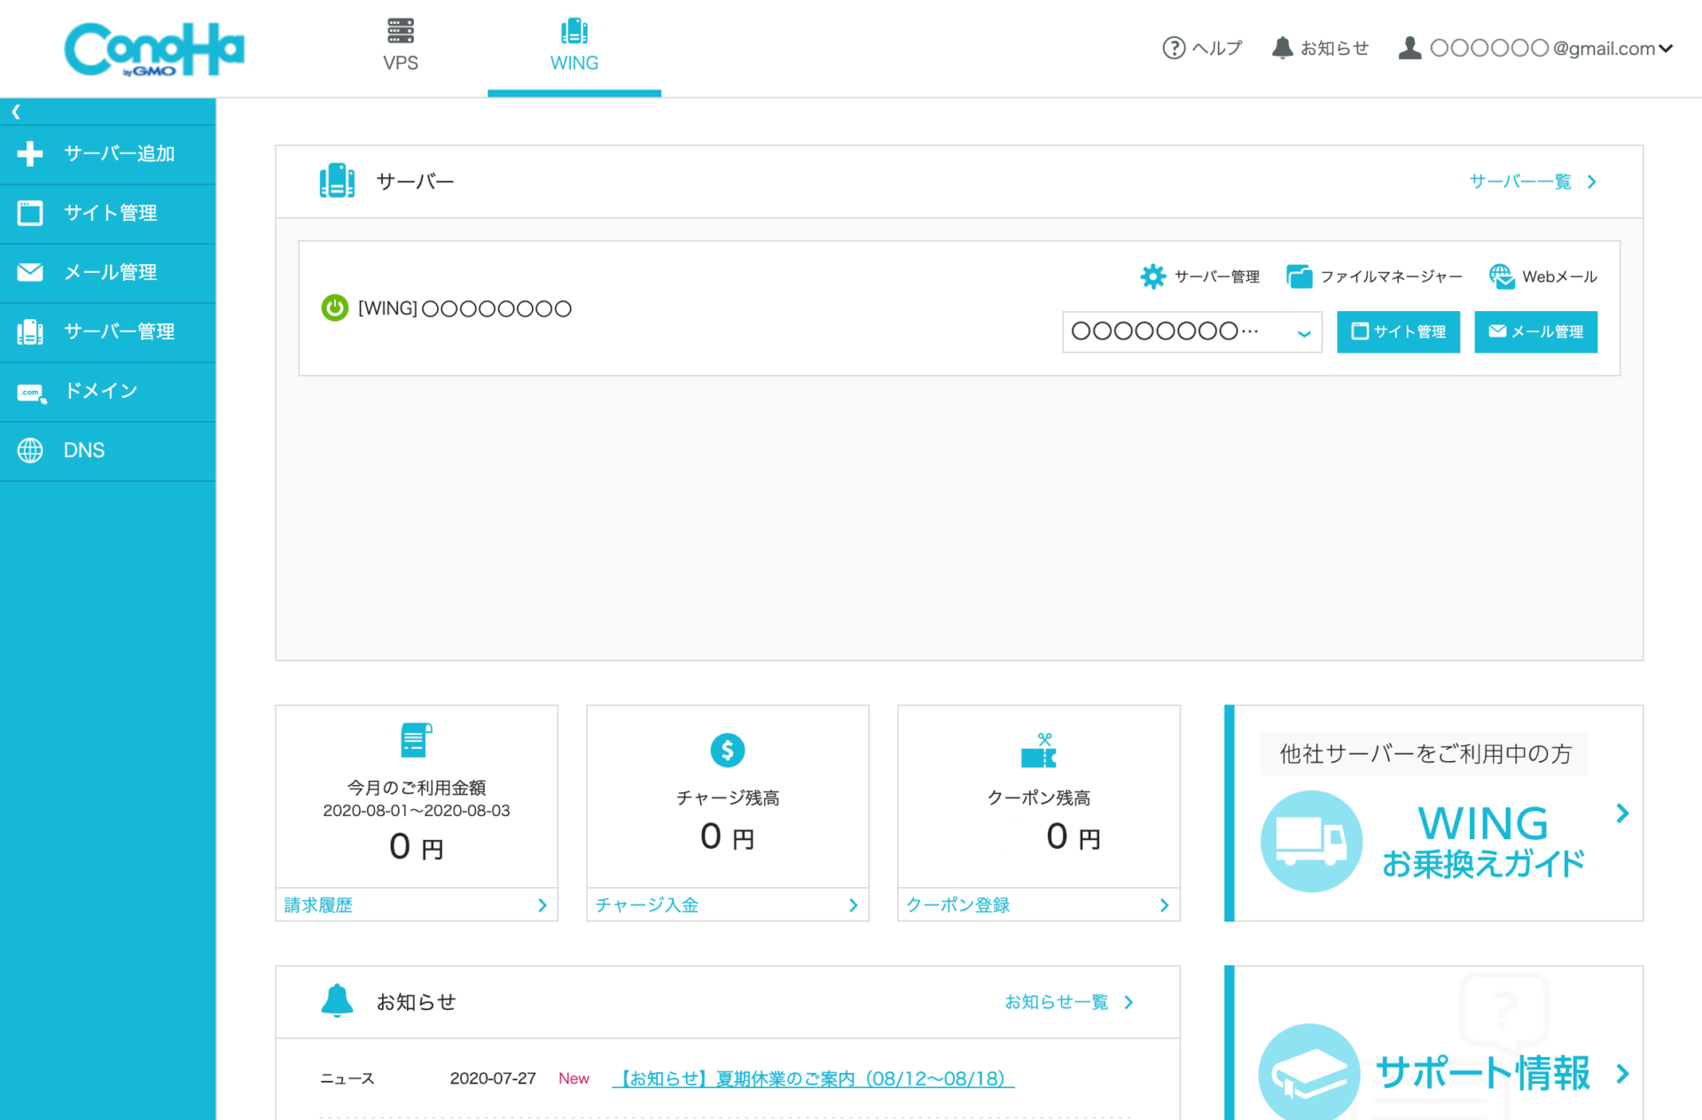Select the WING tab
Viewport: 1702px width, 1120px height.
tap(574, 46)
